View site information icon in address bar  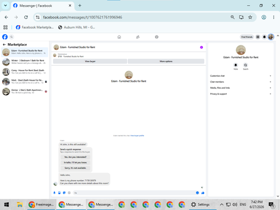pyautogui.click(x=38, y=17)
